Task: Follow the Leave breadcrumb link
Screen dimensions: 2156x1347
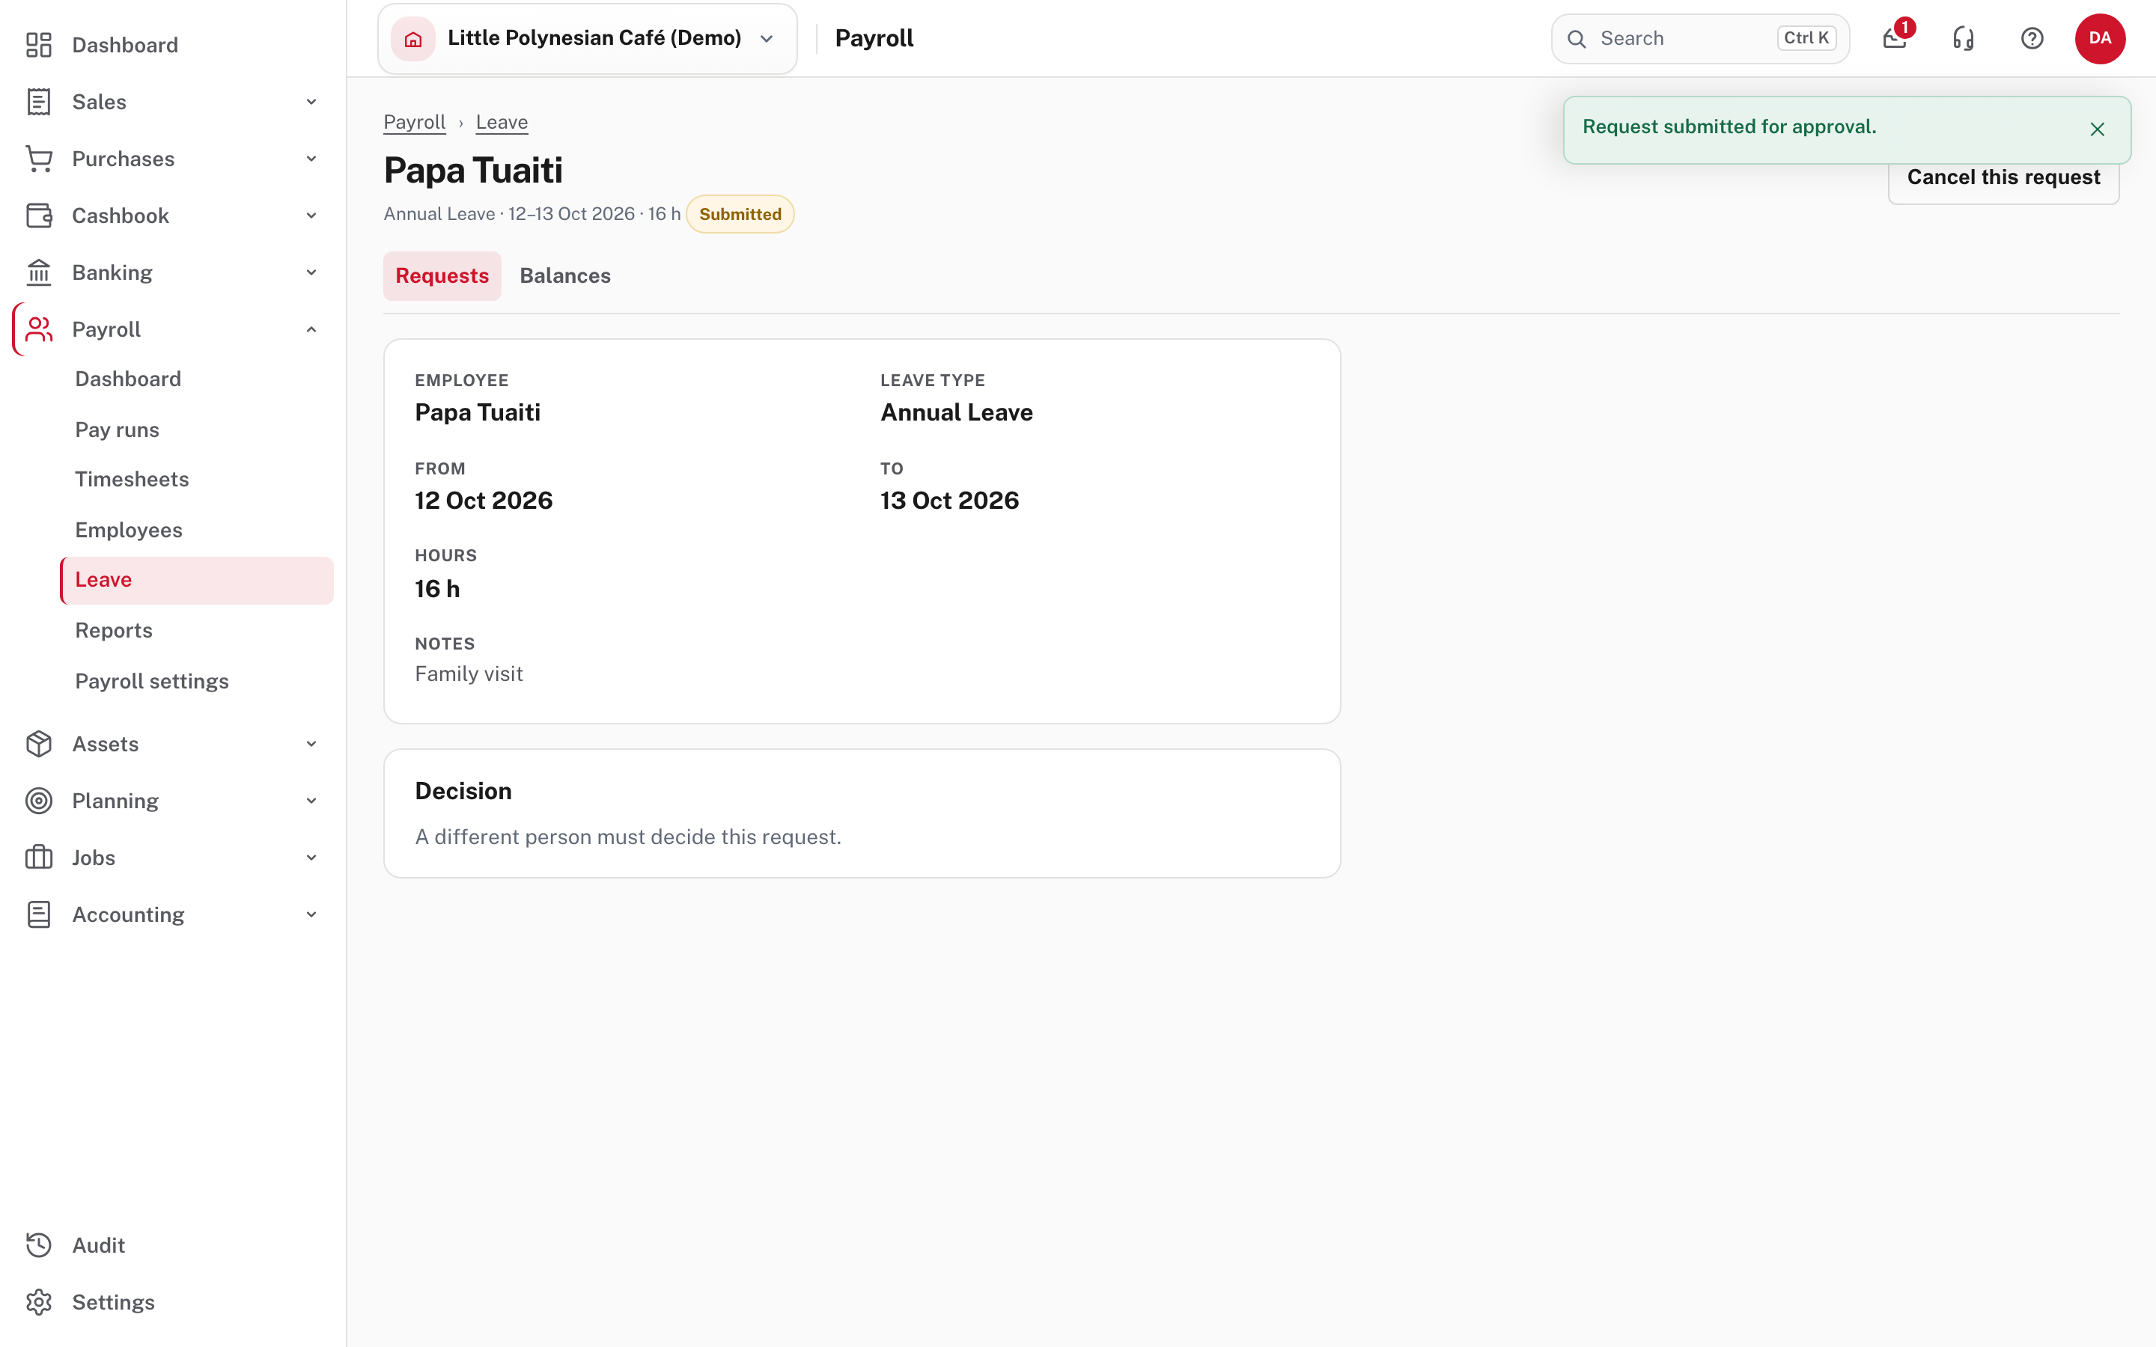Action: (x=502, y=122)
